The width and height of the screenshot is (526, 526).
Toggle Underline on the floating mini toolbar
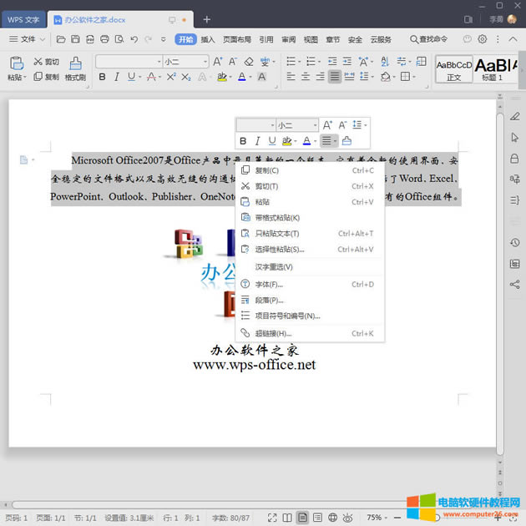[x=271, y=141]
